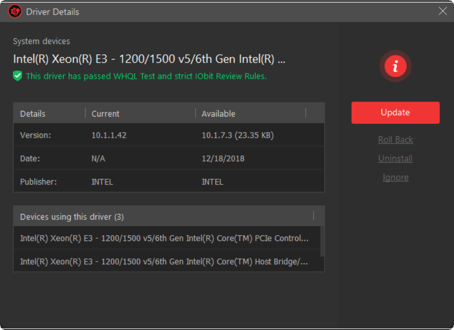Click the System devices label
The height and width of the screenshot is (330, 454).
tap(42, 41)
